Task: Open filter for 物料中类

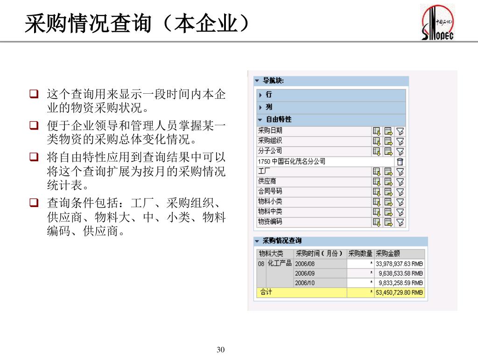Action: pyautogui.click(x=400, y=212)
